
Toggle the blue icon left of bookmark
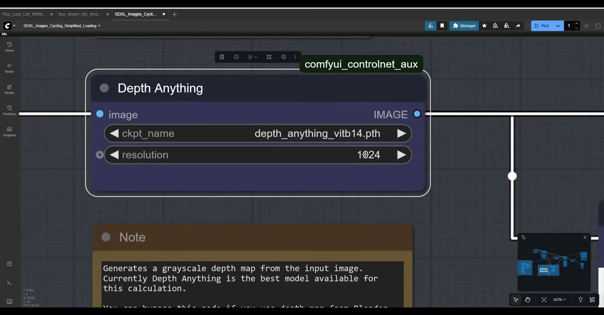[x=430, y=26]
